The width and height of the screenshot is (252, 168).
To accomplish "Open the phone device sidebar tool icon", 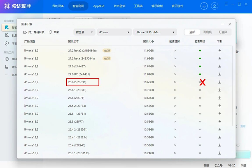I will 7,67.
